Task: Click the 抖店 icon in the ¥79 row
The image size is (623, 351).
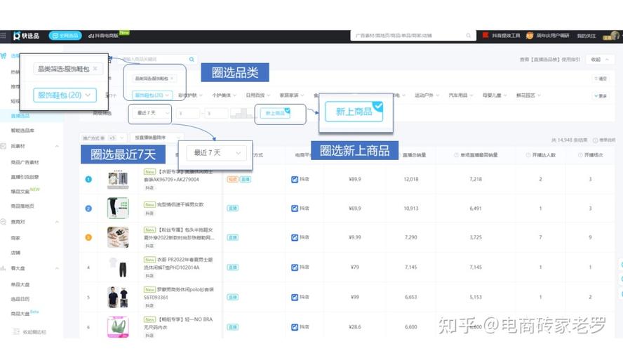Action: 295,267
